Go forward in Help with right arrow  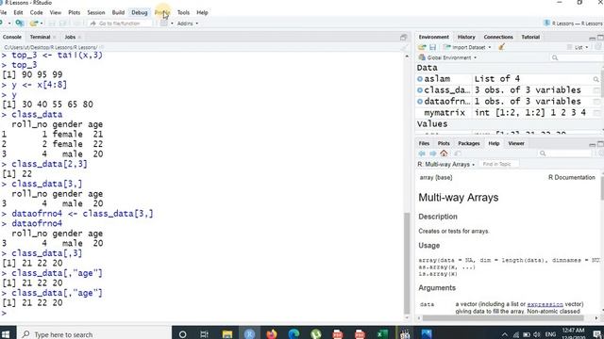(432, 153)
